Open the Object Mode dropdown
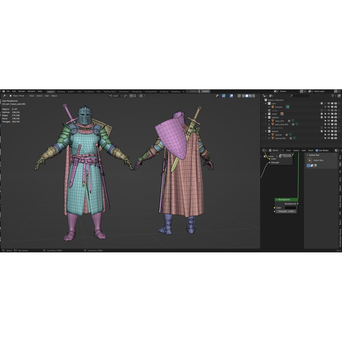Image resolution: width=342 pixels, height=342 pixels. pos(18,96)
